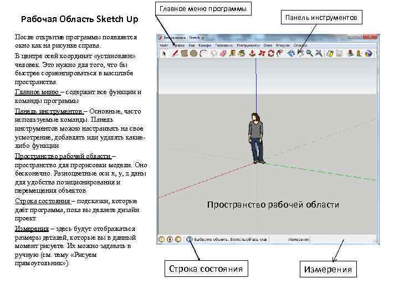Click the Make Component icon
Image resolution: width=399 pixels, height=299 pixels.
(214, 53)
